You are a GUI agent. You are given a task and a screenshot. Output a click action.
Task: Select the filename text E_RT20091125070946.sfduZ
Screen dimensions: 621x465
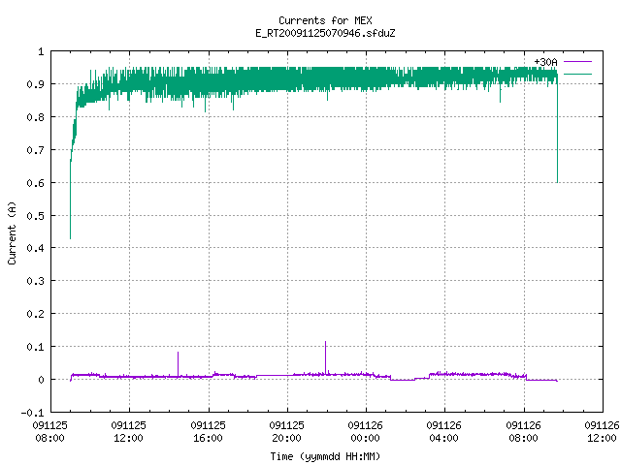click(x=325, y=33)
